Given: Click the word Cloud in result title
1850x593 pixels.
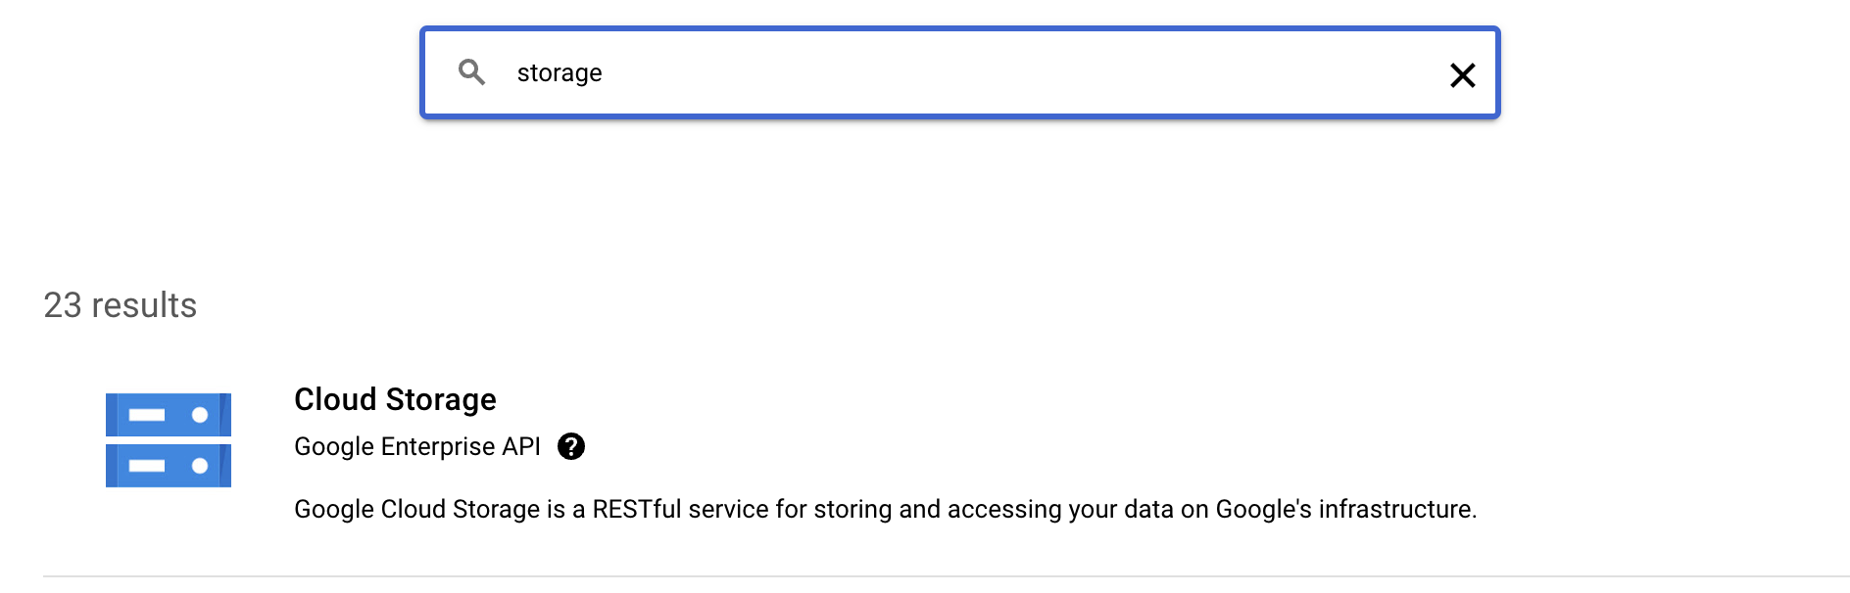Looking at the screenshot, I should coord(335,399).
